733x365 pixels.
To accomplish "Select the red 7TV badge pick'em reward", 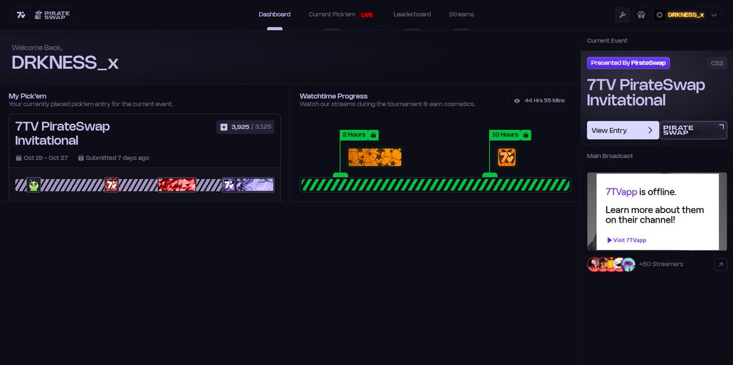I will [111, 184].
